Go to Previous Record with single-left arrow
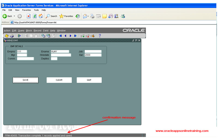The height and width of the screenshot is (139, 218). [x=65, y=36]
